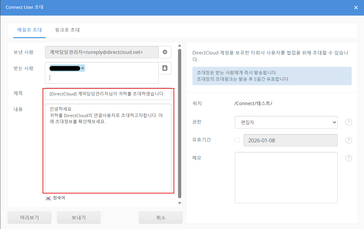Remove the recipient tag with x
The height and width of the screenshot is (229, 364).
tap(82, 68)
